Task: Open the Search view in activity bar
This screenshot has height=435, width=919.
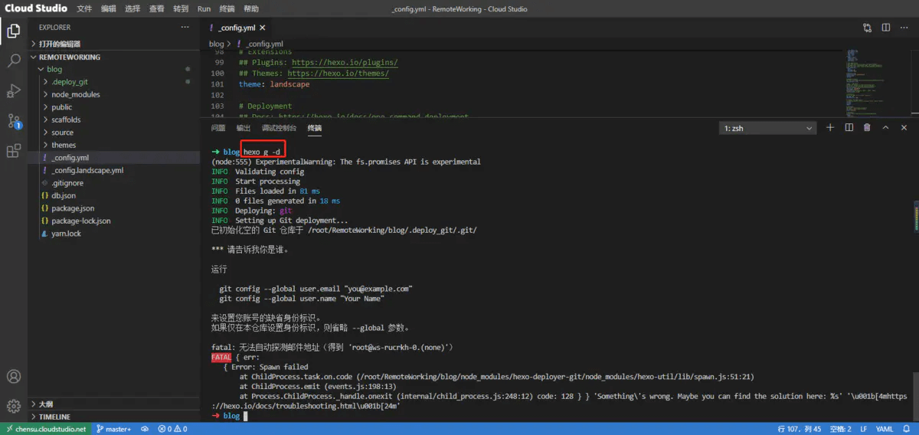Action: click(x=14, y=61)
